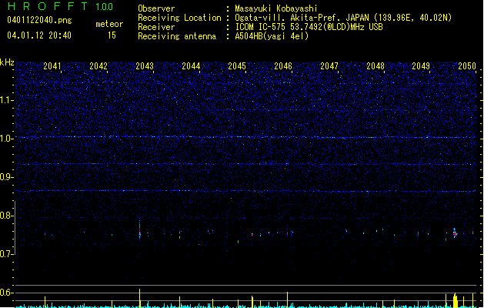Click the meteor label

coord(109,24)
